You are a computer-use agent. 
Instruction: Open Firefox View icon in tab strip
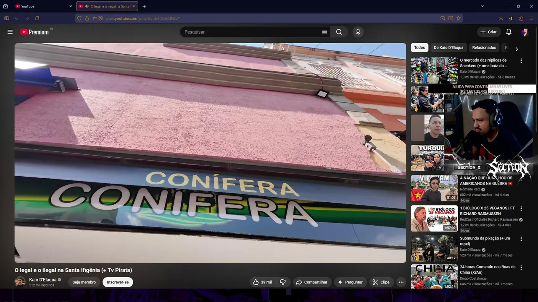tap(5, 6)
